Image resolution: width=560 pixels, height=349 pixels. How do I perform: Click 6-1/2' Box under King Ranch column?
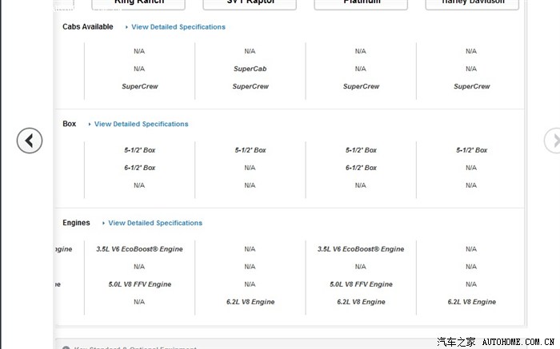point(139,168)
